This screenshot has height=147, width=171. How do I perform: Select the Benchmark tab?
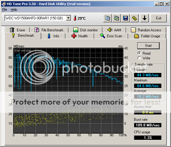[x=23, y=35]
